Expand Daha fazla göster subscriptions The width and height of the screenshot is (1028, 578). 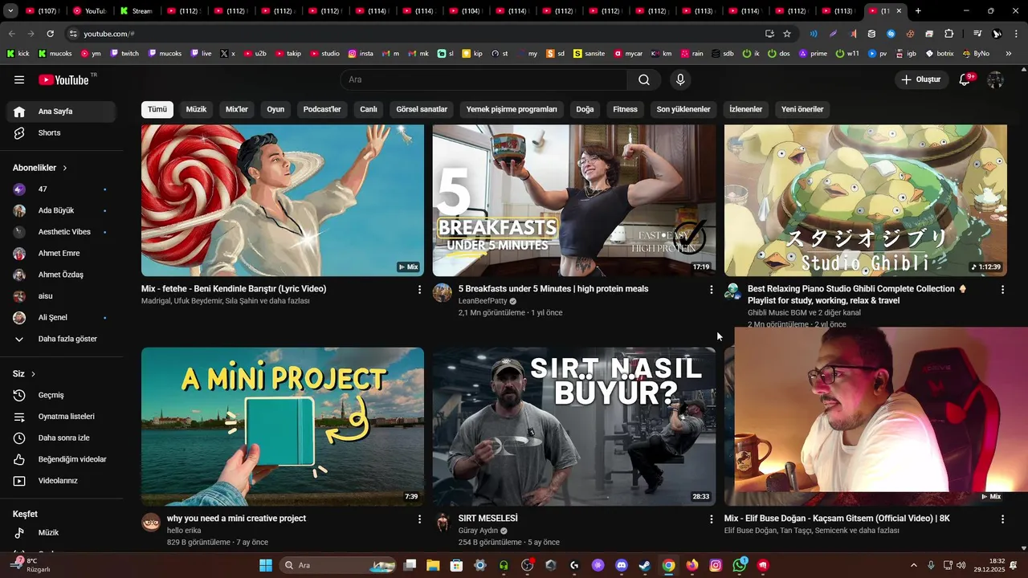click(63, 339)
